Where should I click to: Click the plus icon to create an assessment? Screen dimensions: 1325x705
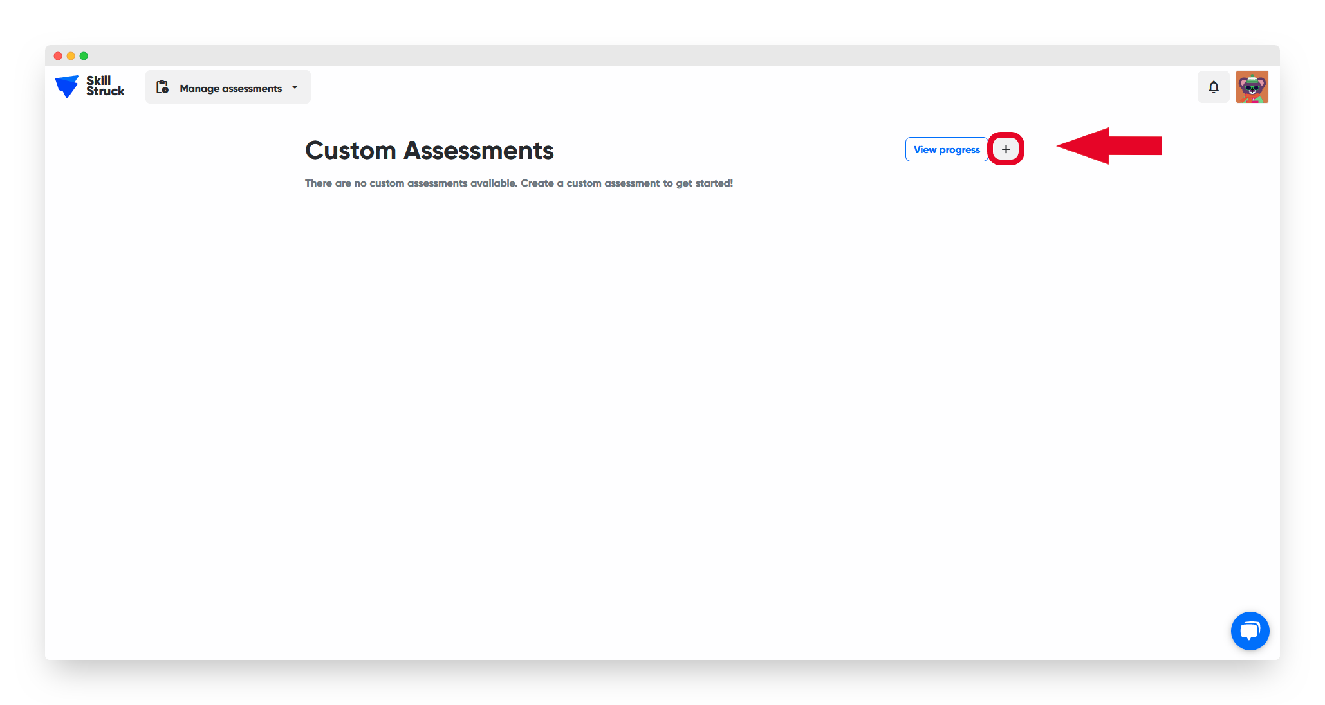[1006, 149]
